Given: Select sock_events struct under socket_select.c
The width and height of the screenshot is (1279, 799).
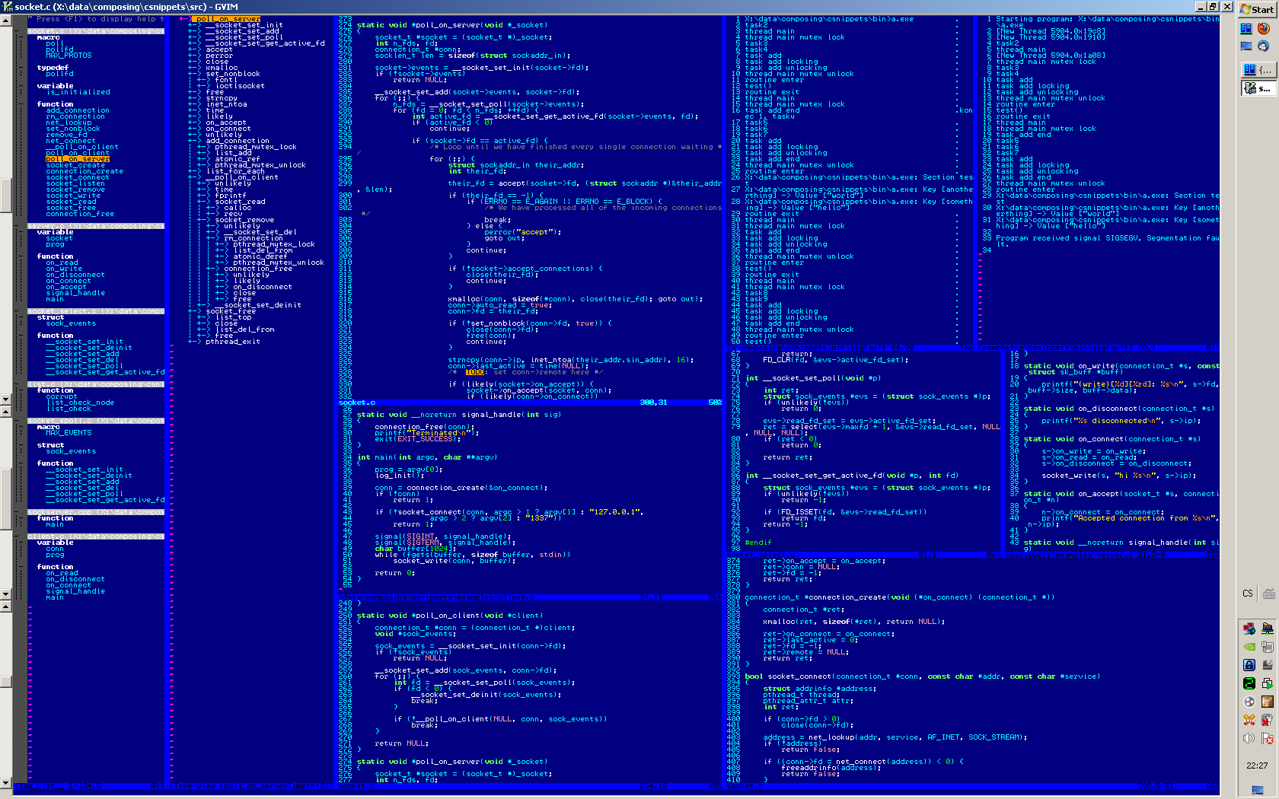Looking at the screenshot, I should (x=71, y=323).
